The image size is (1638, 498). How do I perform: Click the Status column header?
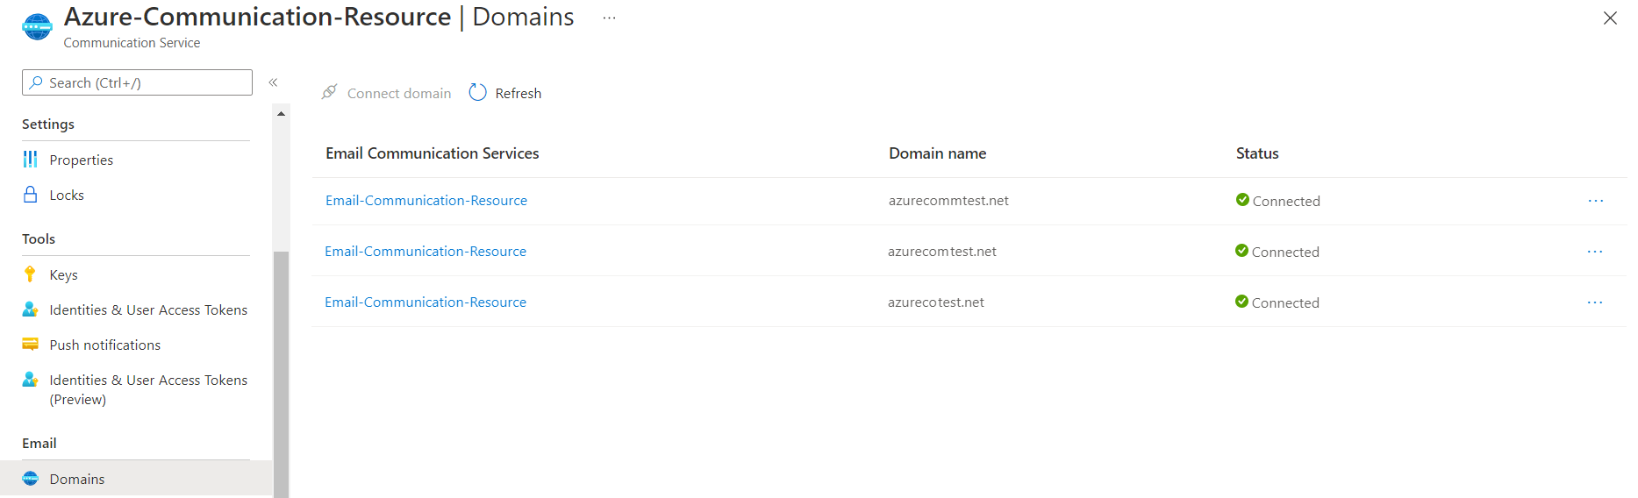point(1257,153)
